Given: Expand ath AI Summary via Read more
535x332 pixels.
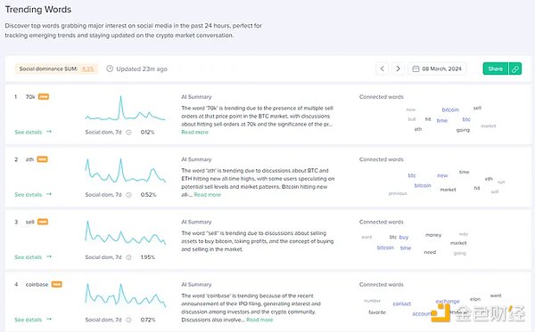Looking at the screenshot, I should click(208, 195).
